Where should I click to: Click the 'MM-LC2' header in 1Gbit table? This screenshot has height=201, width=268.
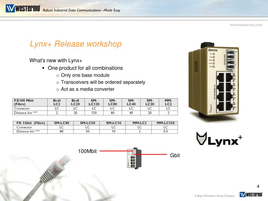click(139, 123)
